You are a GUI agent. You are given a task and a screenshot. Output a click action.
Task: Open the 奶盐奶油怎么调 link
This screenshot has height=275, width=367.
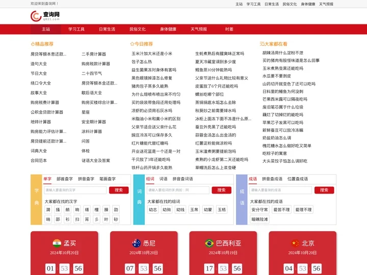277,138
